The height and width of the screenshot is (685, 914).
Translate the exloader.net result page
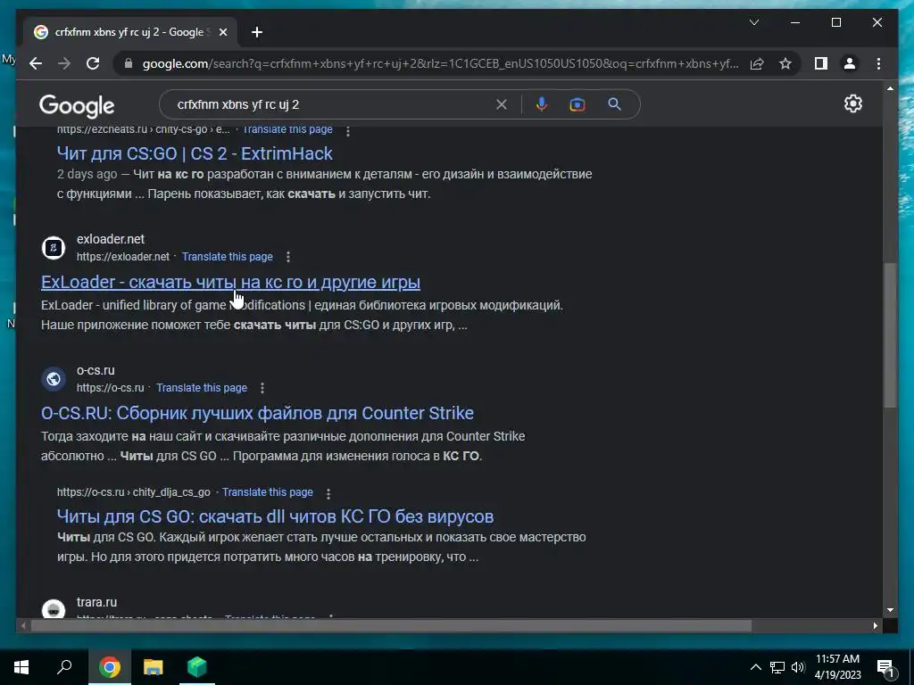tap(228, 257)
